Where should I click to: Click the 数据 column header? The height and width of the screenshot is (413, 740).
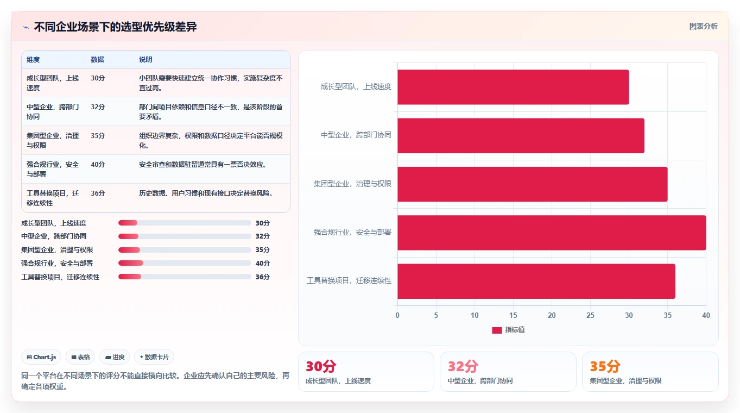tap(97, 60)
